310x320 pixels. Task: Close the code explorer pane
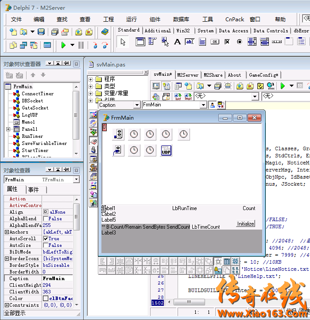click(x=146, y=72)
